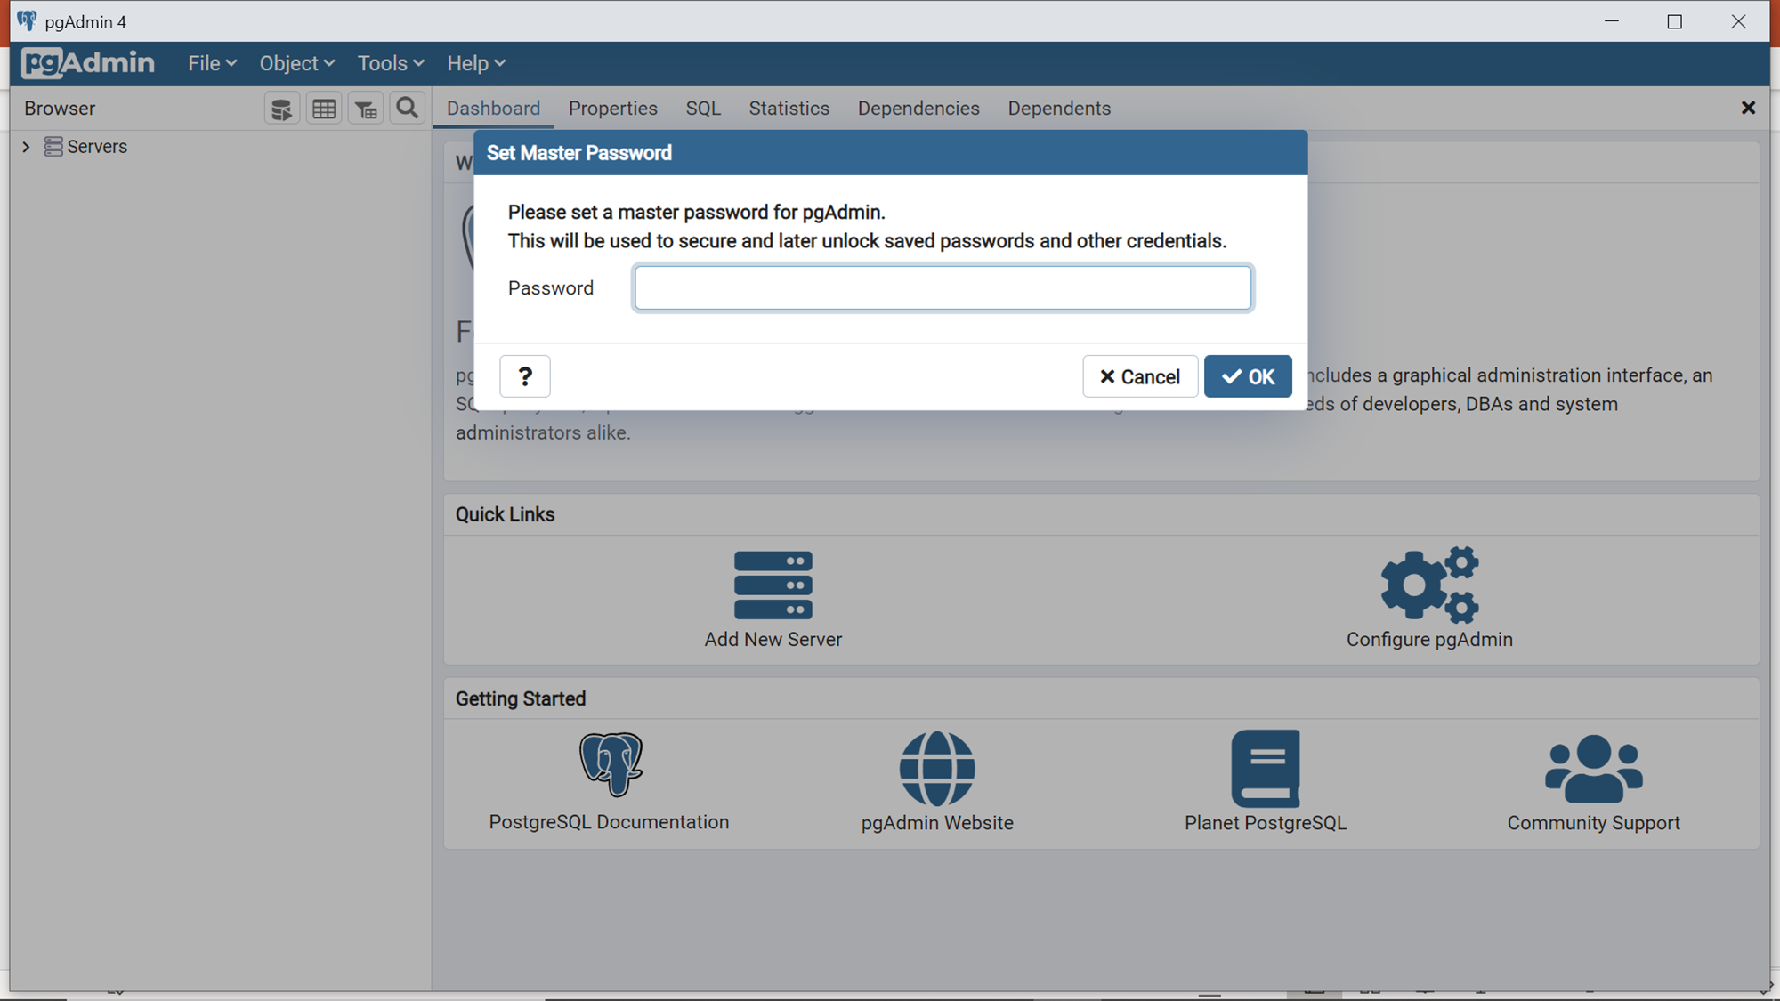Open PostgreSQL Documentation elephant icon
This screenshot has width=1780, height=1001.
610,764
